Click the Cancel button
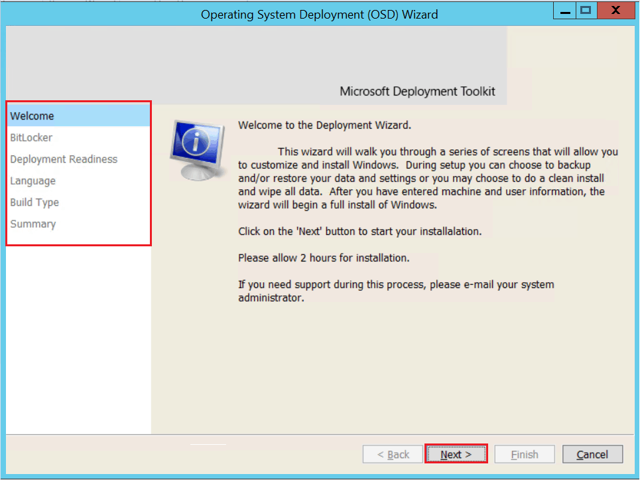The height and width of the screenshot is (480, 640). pyautogui.click(x=592, y=454)
